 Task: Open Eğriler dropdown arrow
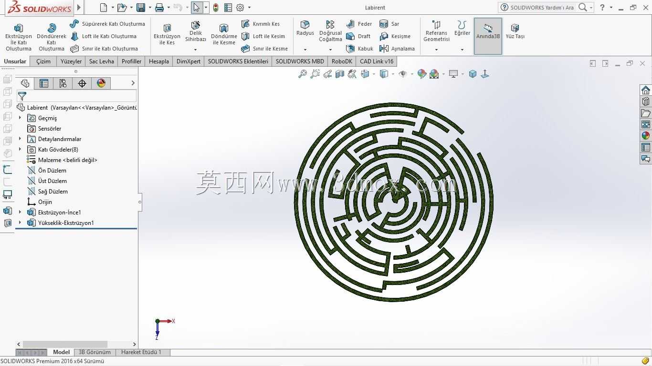[x=462, y=50]
